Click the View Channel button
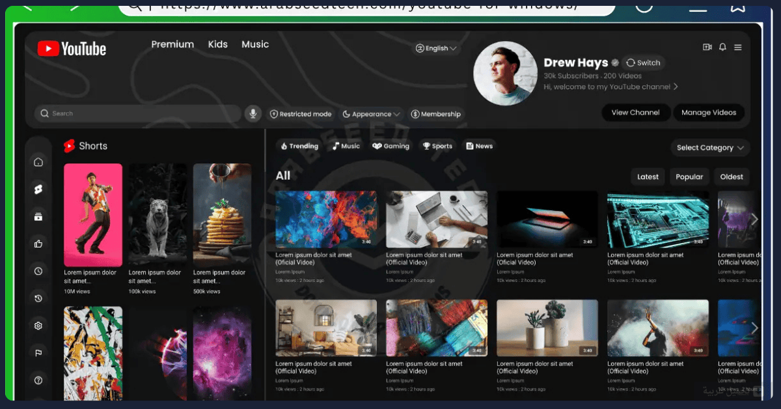 635,113
